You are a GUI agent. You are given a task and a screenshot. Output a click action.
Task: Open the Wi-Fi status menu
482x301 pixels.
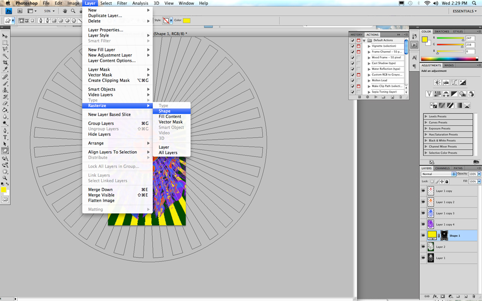click(427, 3)
